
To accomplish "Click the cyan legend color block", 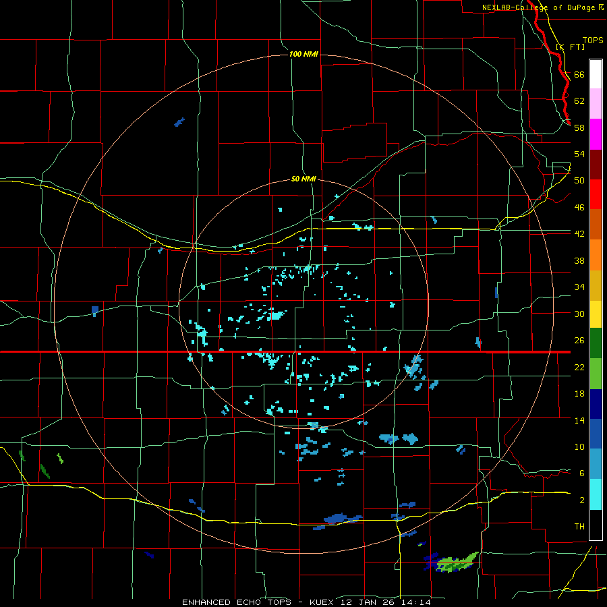I will pyautogui.click(x=596, y=494).
